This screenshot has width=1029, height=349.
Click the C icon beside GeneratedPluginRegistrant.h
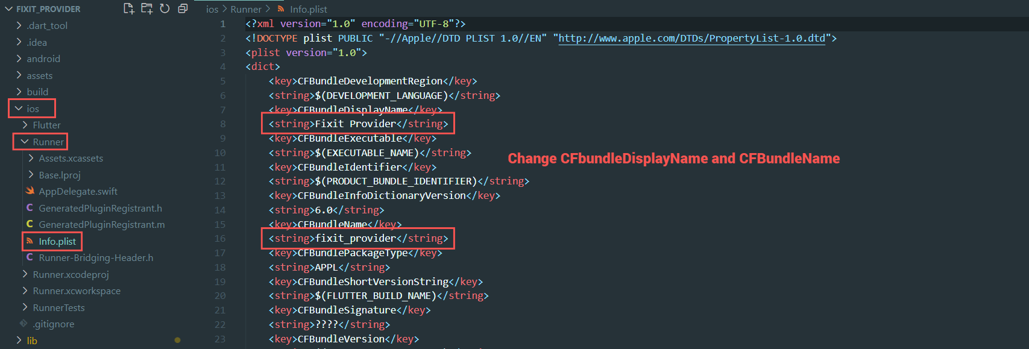tap(30, 208)
